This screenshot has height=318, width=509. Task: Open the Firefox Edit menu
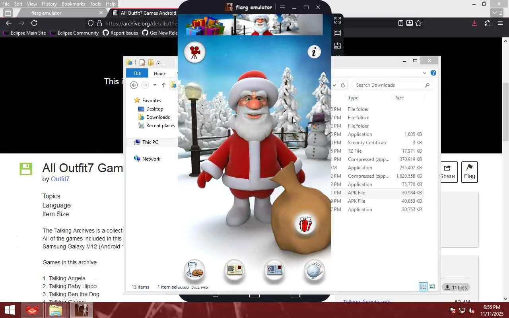coord(18,4)
